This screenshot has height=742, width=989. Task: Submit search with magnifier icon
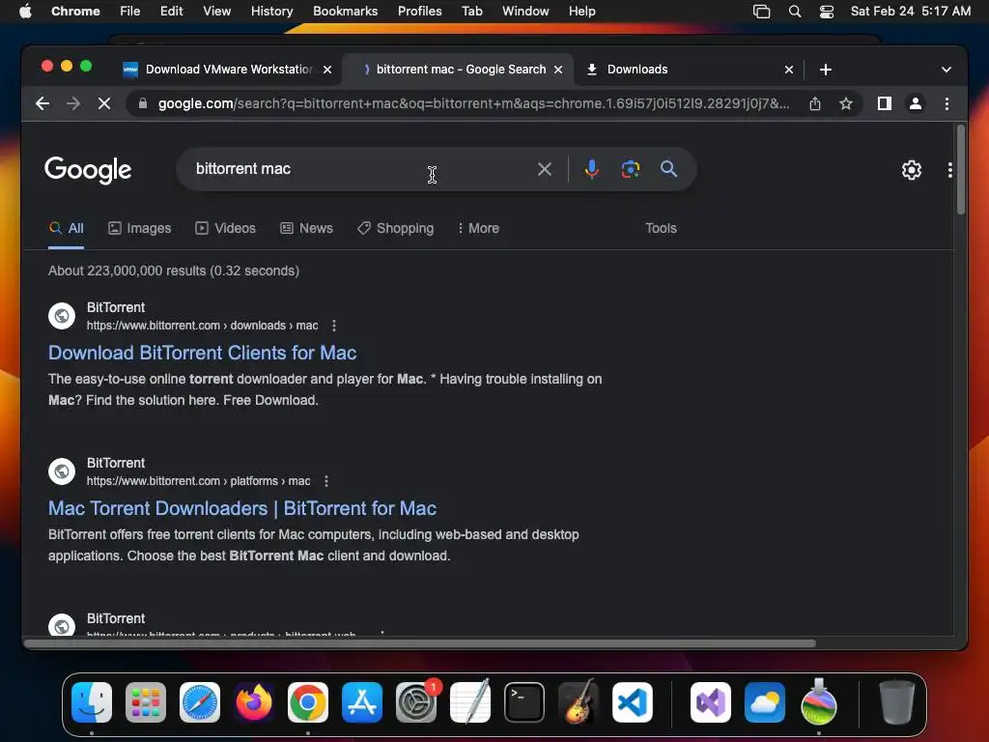coord(668,169)
